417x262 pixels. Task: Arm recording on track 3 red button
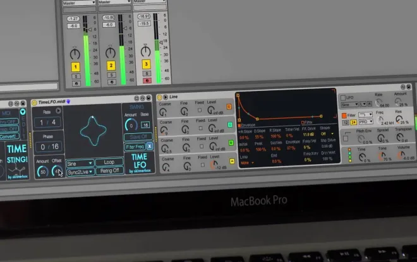pos(147,81)
